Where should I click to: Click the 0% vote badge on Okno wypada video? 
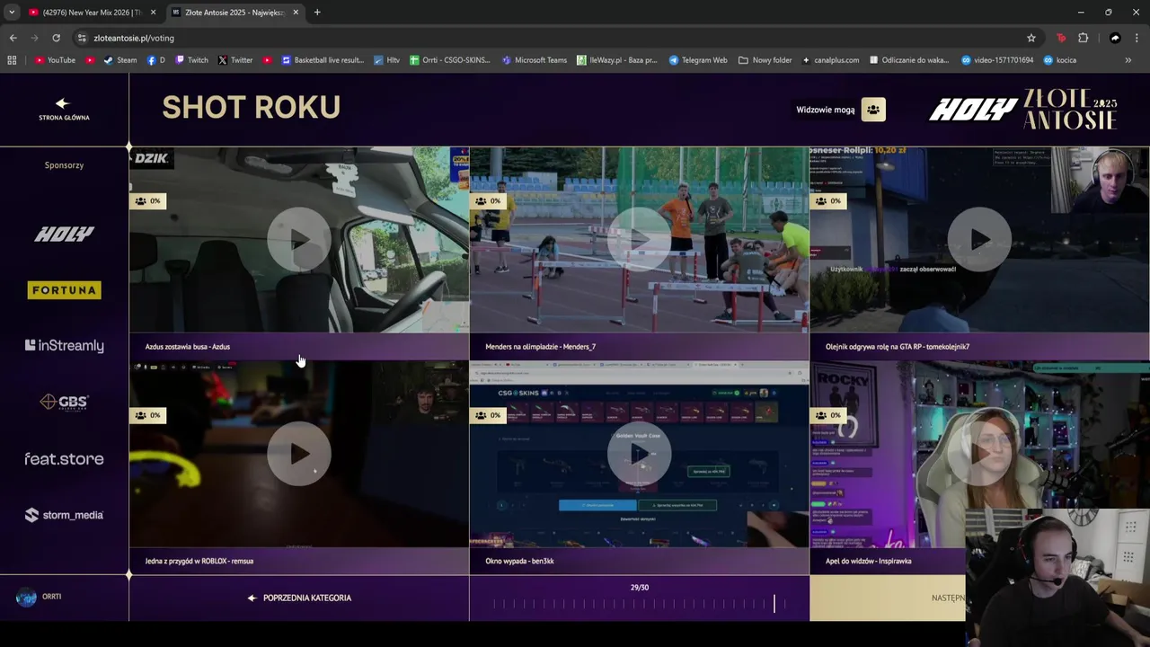pos(489,415)
